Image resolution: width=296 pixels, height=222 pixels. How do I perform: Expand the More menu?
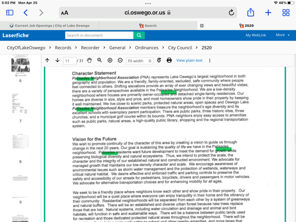[283, 35]
